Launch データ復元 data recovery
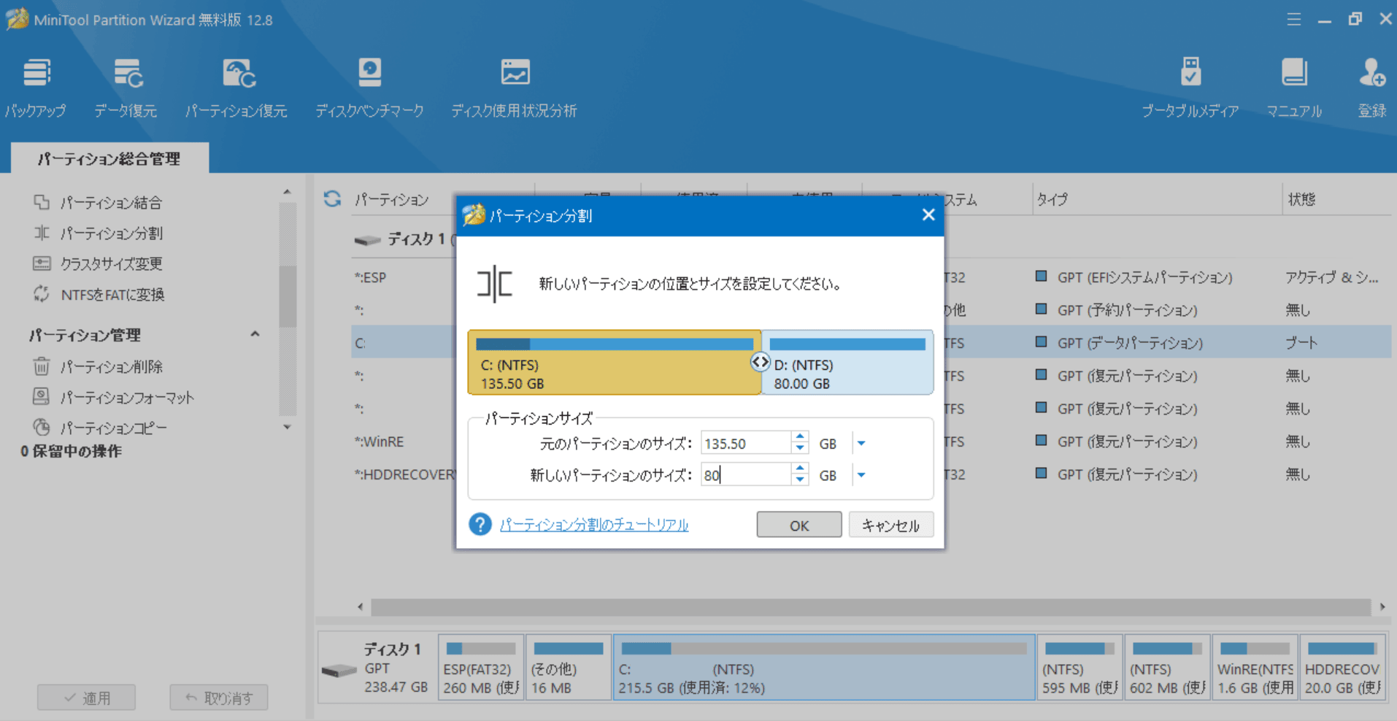The height and width of the screenshot is (721, 1397). pos(126,88)
